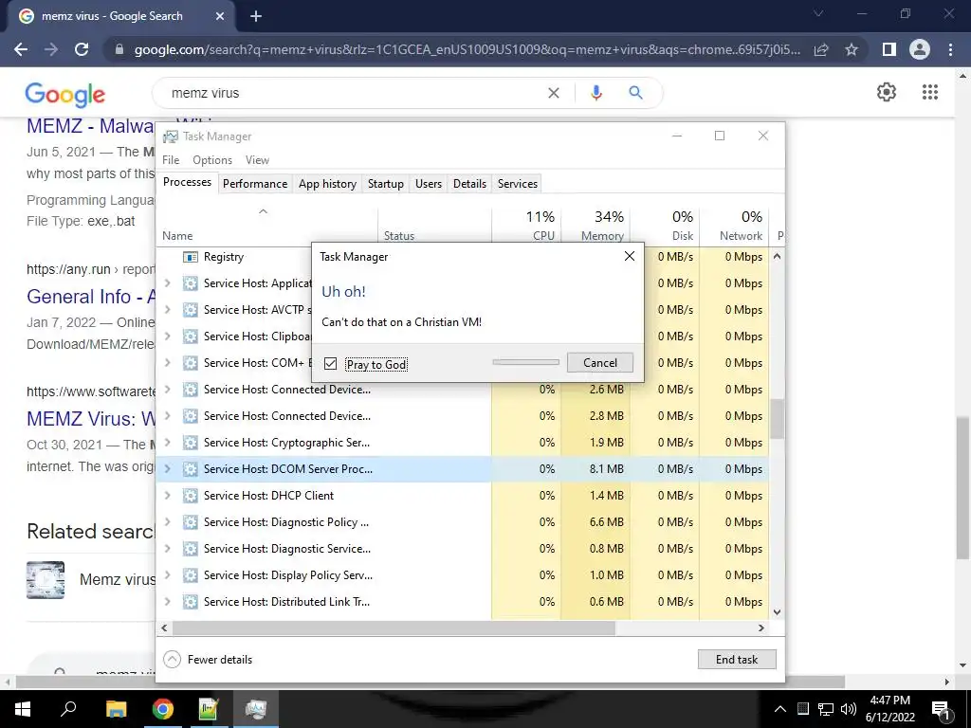Click the volume tray icon

pos(849,709)
